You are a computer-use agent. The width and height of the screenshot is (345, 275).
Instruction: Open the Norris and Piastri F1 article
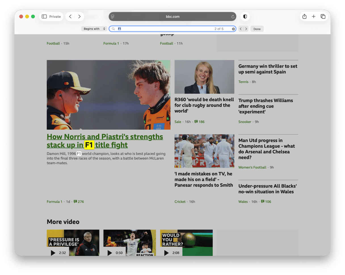[105, 141]
